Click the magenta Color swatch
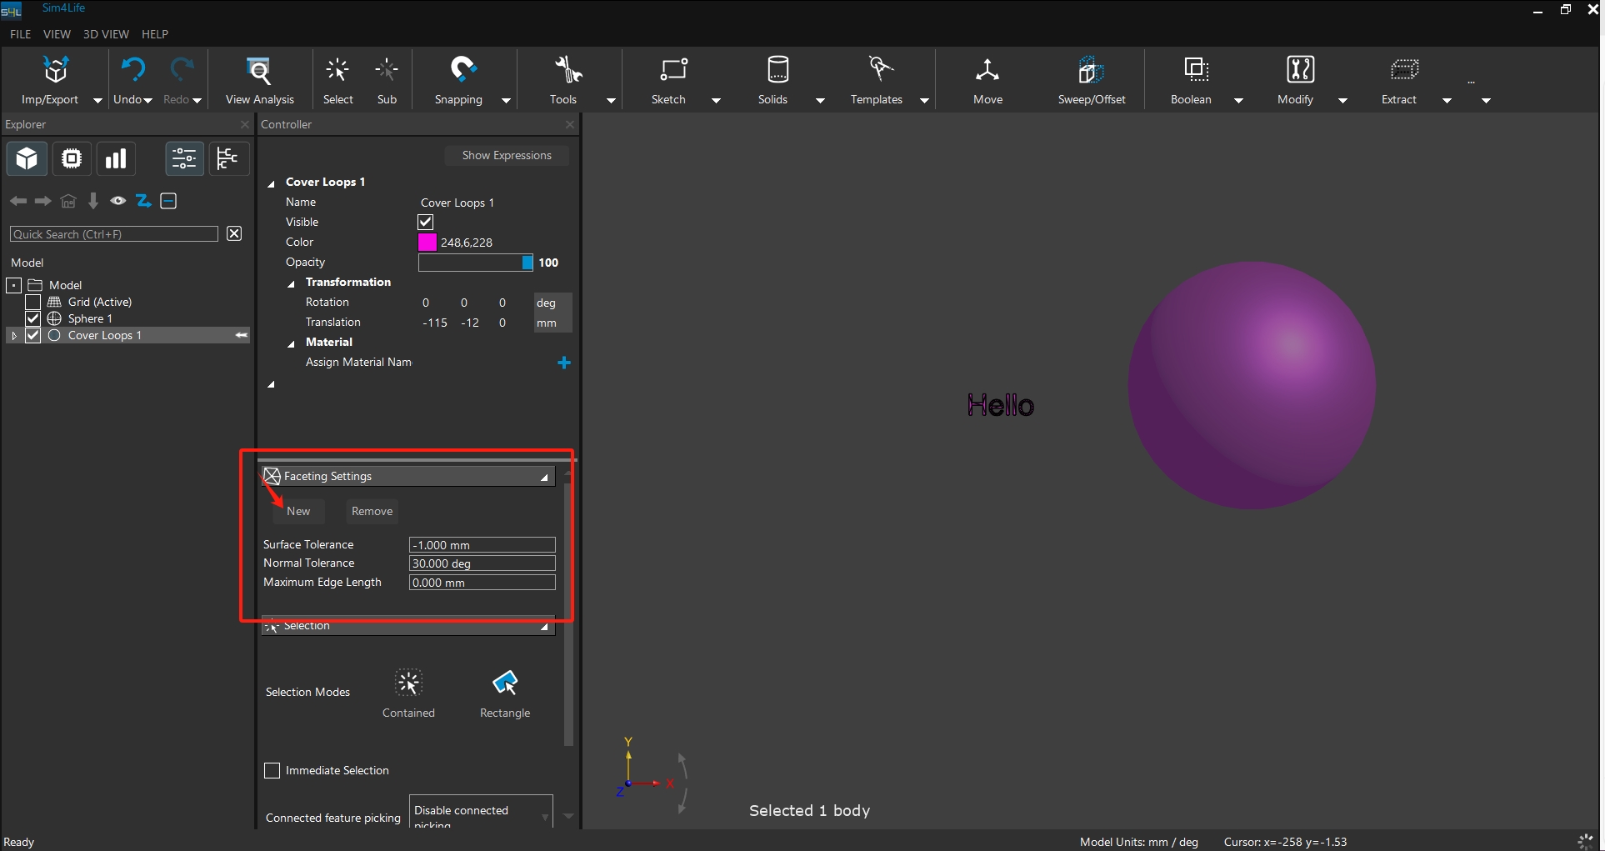The height and width of the screenshot is (851, 1605). pos(427,243)
